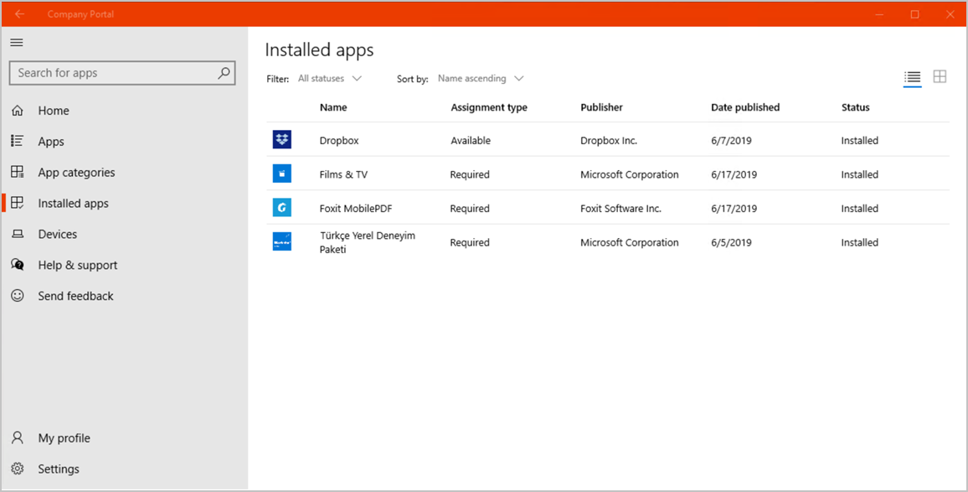Viewport: 968px width, 492px height.
Task: Click Foxit Software Inc. publisher cell
Action: (620, 209)
